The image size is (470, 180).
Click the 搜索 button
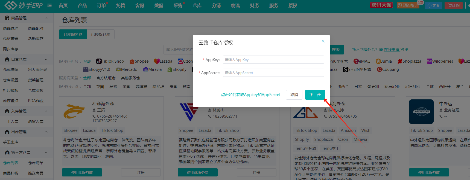coord(336,50)
